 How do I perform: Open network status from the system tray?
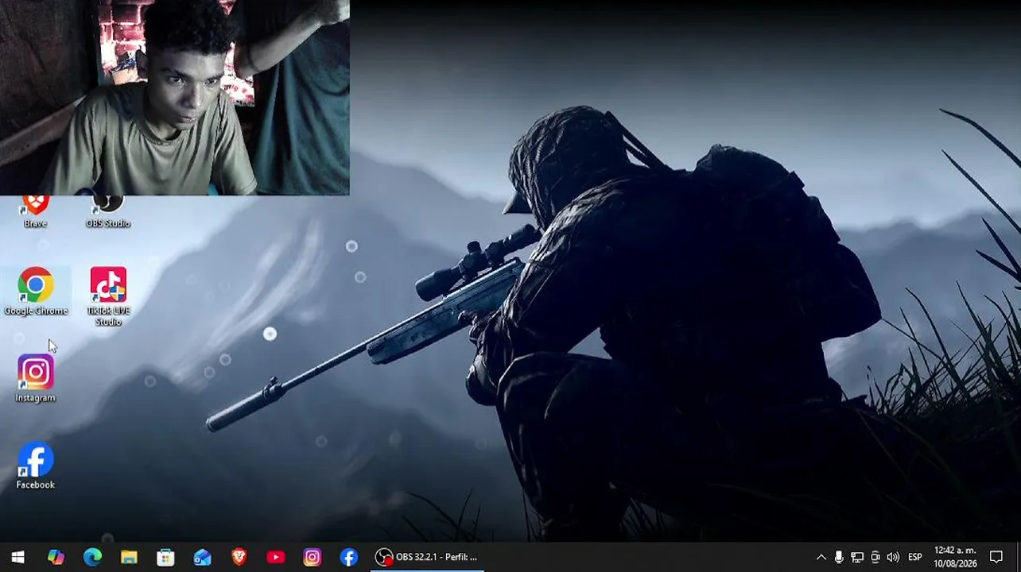[857, 557]
